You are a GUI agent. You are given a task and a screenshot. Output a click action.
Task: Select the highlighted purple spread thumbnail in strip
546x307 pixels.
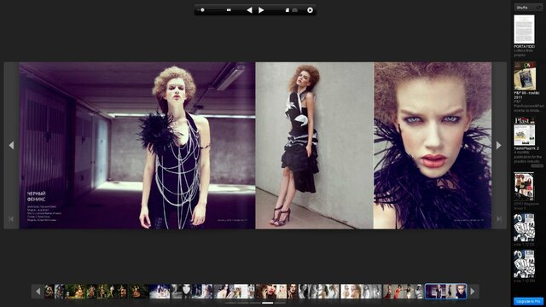445,292
